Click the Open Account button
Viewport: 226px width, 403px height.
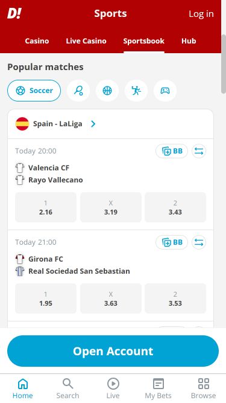pyautogui.click(x=113, y=351)
